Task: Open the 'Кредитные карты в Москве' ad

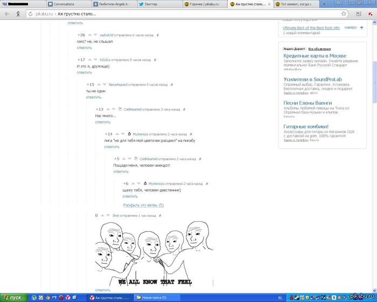Action: click(x=315, y=56)
